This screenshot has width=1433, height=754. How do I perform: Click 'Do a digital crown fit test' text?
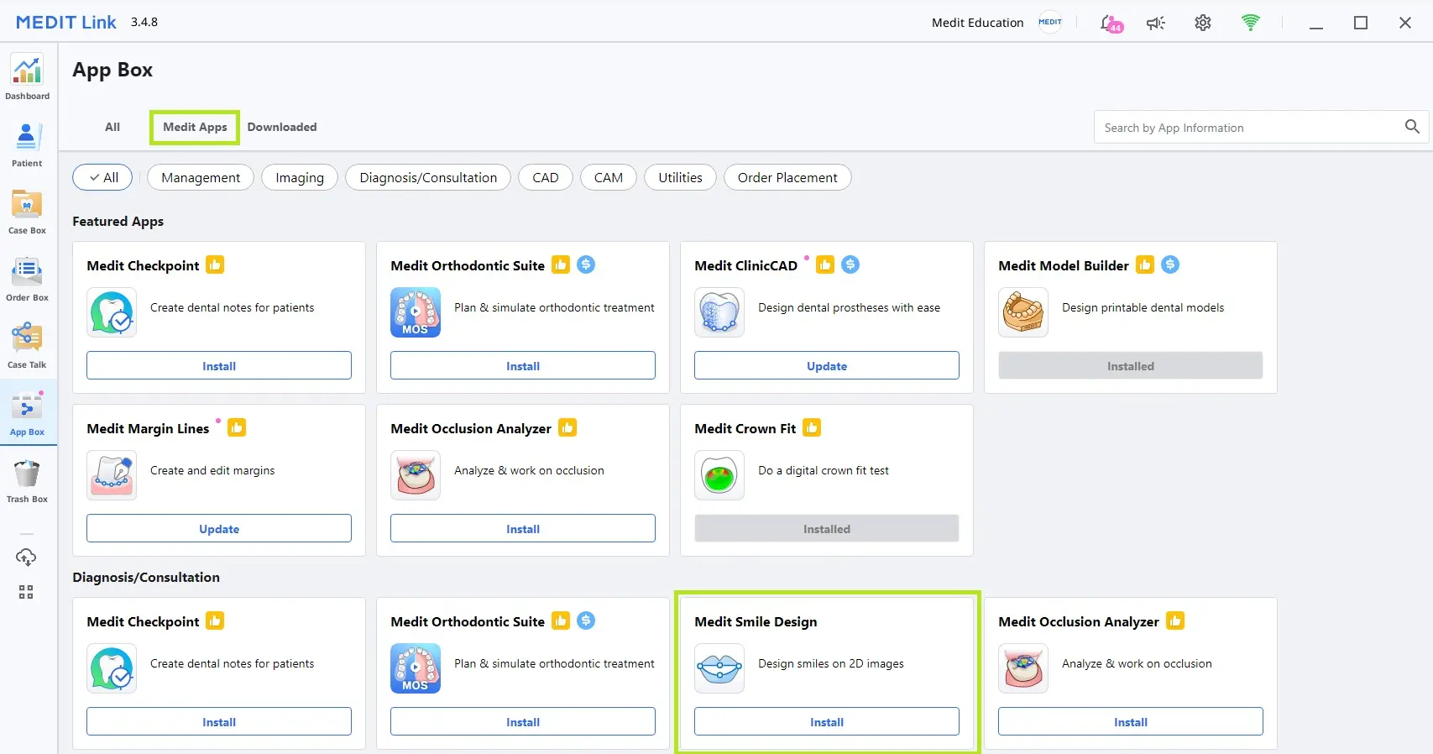(x=824, y=470)
